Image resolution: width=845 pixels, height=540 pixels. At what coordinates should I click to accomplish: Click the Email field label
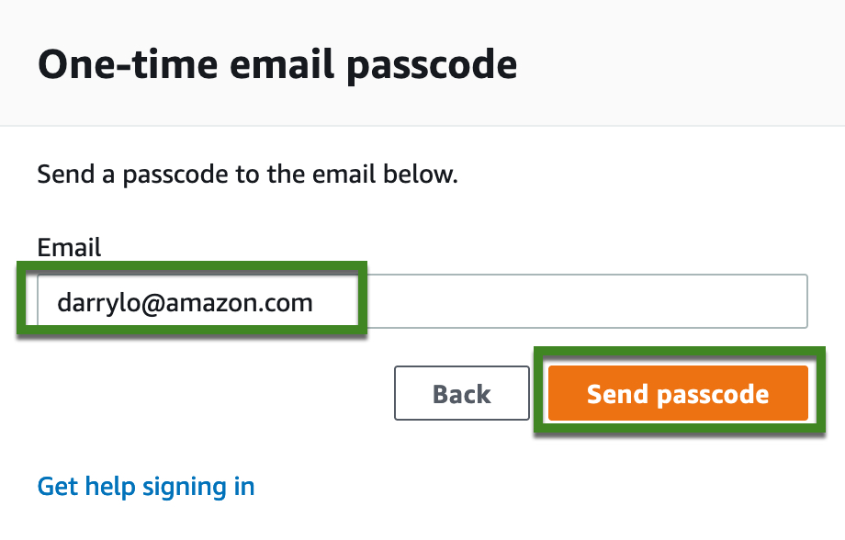point(69,247)
